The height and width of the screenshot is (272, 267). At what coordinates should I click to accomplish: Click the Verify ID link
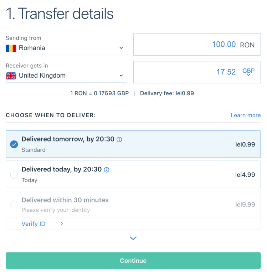coord(34,224)
